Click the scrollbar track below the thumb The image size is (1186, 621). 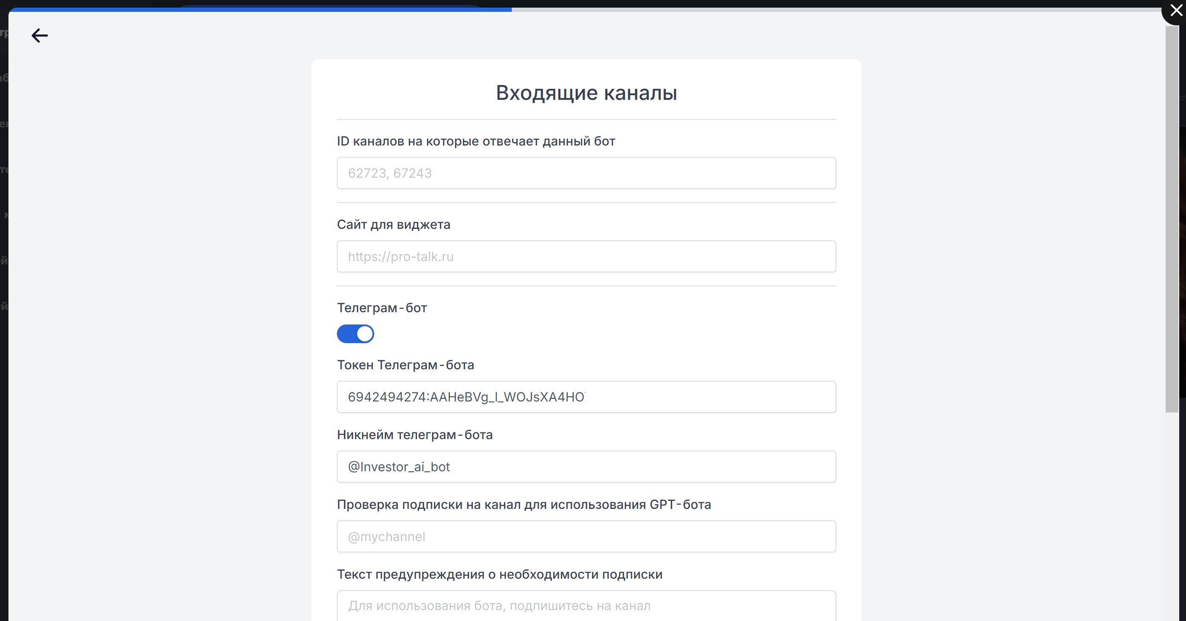[x=1172, y=515]
